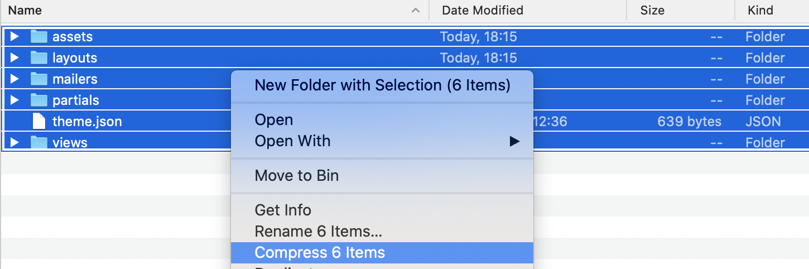Image resolution: width=809 pixels, height=269 pixels.
Task: Choose Move to Bin menu entry
Action: tap(296, 176)
